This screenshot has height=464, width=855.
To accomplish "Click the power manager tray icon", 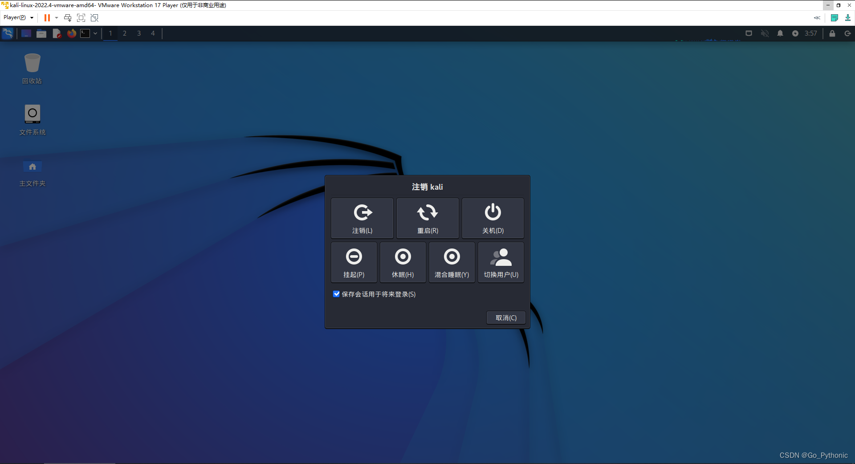I will coord(795,33).
